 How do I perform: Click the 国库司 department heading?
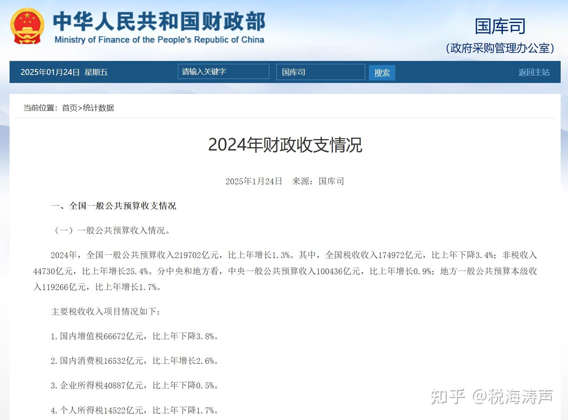pyautogui.click(x=500, y=26)
